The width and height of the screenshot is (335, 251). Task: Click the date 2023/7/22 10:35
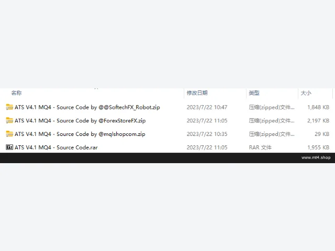(x=207, y=134)
